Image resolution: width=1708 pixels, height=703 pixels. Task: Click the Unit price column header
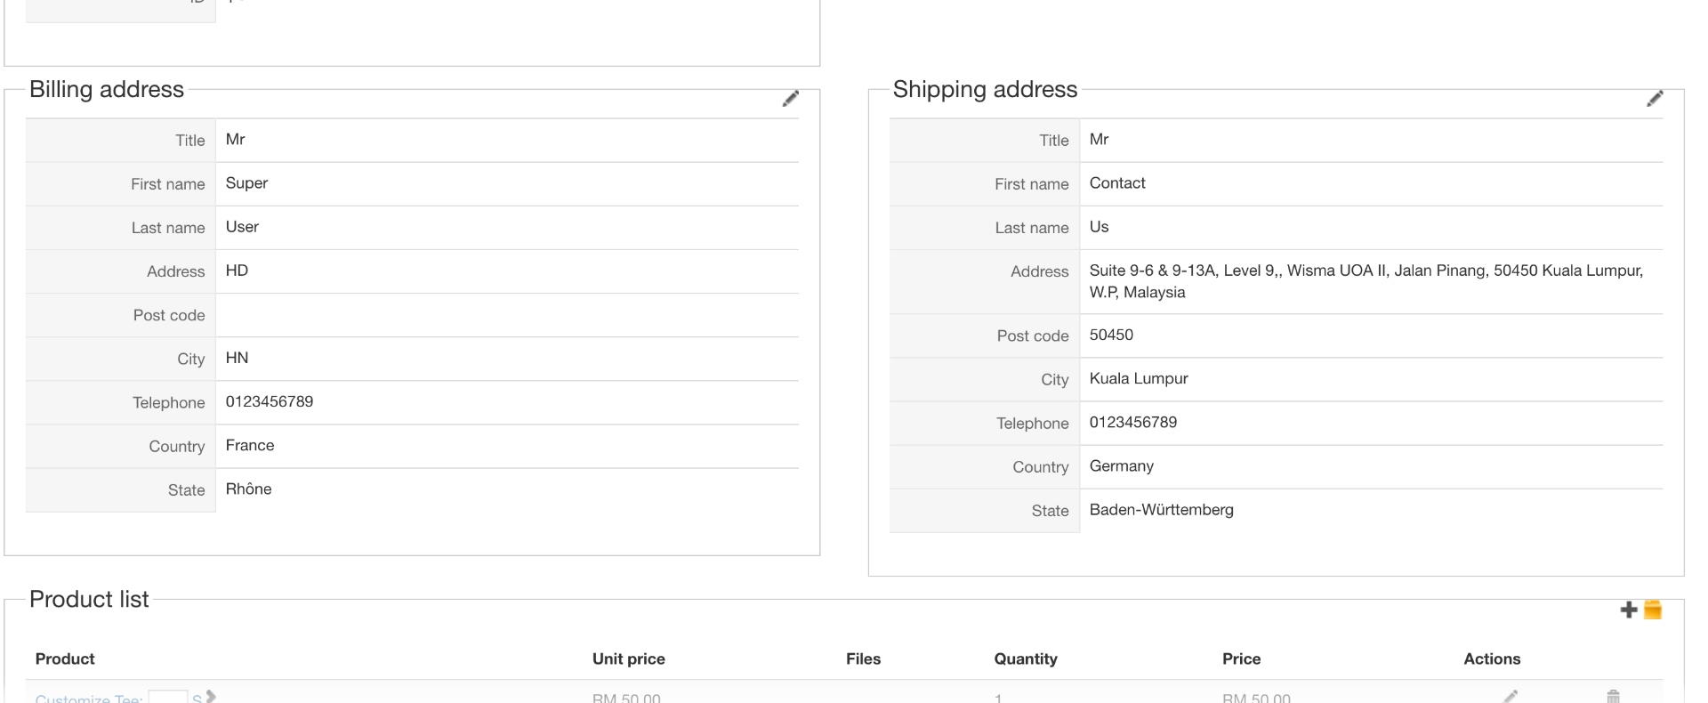pos(628,659)
